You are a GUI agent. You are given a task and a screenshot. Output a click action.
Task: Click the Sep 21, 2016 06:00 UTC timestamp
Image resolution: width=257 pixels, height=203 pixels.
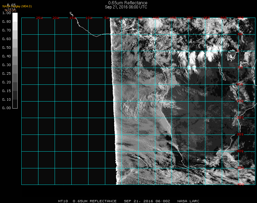(126, 7)
